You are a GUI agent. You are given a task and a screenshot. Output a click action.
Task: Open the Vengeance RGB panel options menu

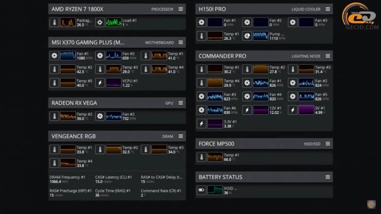[x=181, y=136]
